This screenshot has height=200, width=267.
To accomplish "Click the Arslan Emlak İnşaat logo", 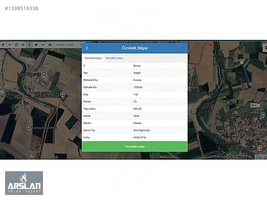I will coord(24,183).
